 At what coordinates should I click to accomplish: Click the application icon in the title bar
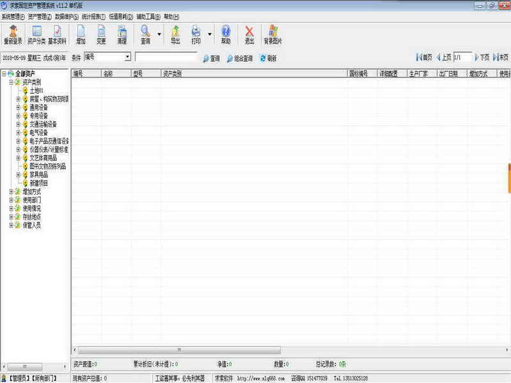(x=4, y=5)
